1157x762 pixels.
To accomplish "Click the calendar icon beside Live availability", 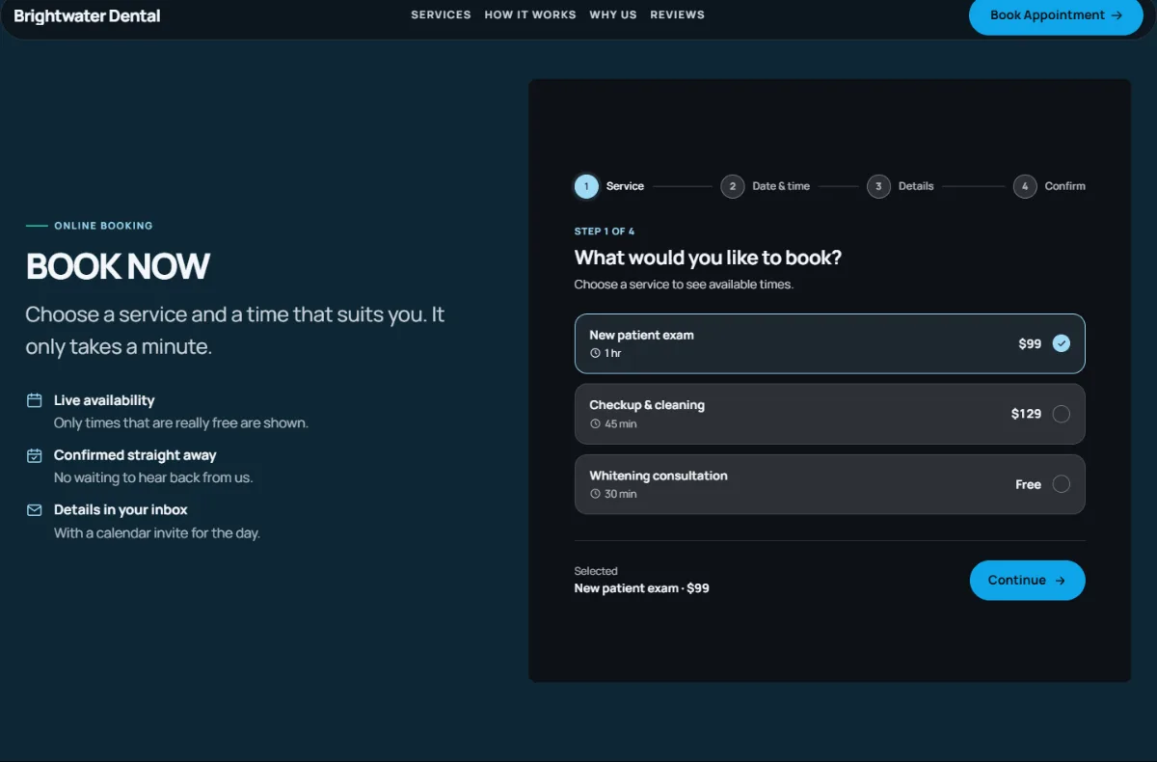I will coord(34,400).
